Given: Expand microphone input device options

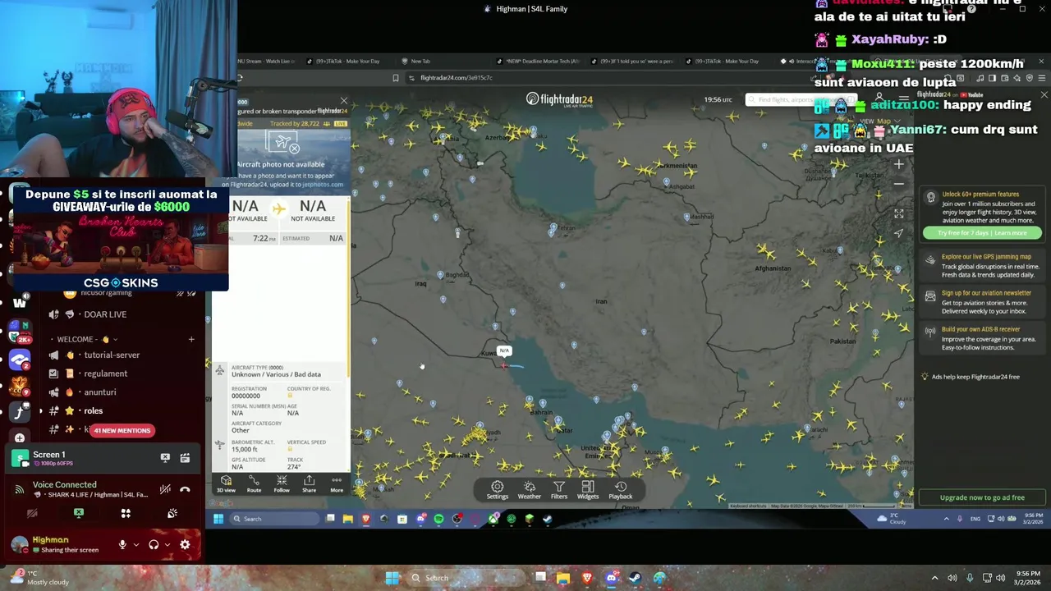Looking at the screenshot, I should coord(135,544).
